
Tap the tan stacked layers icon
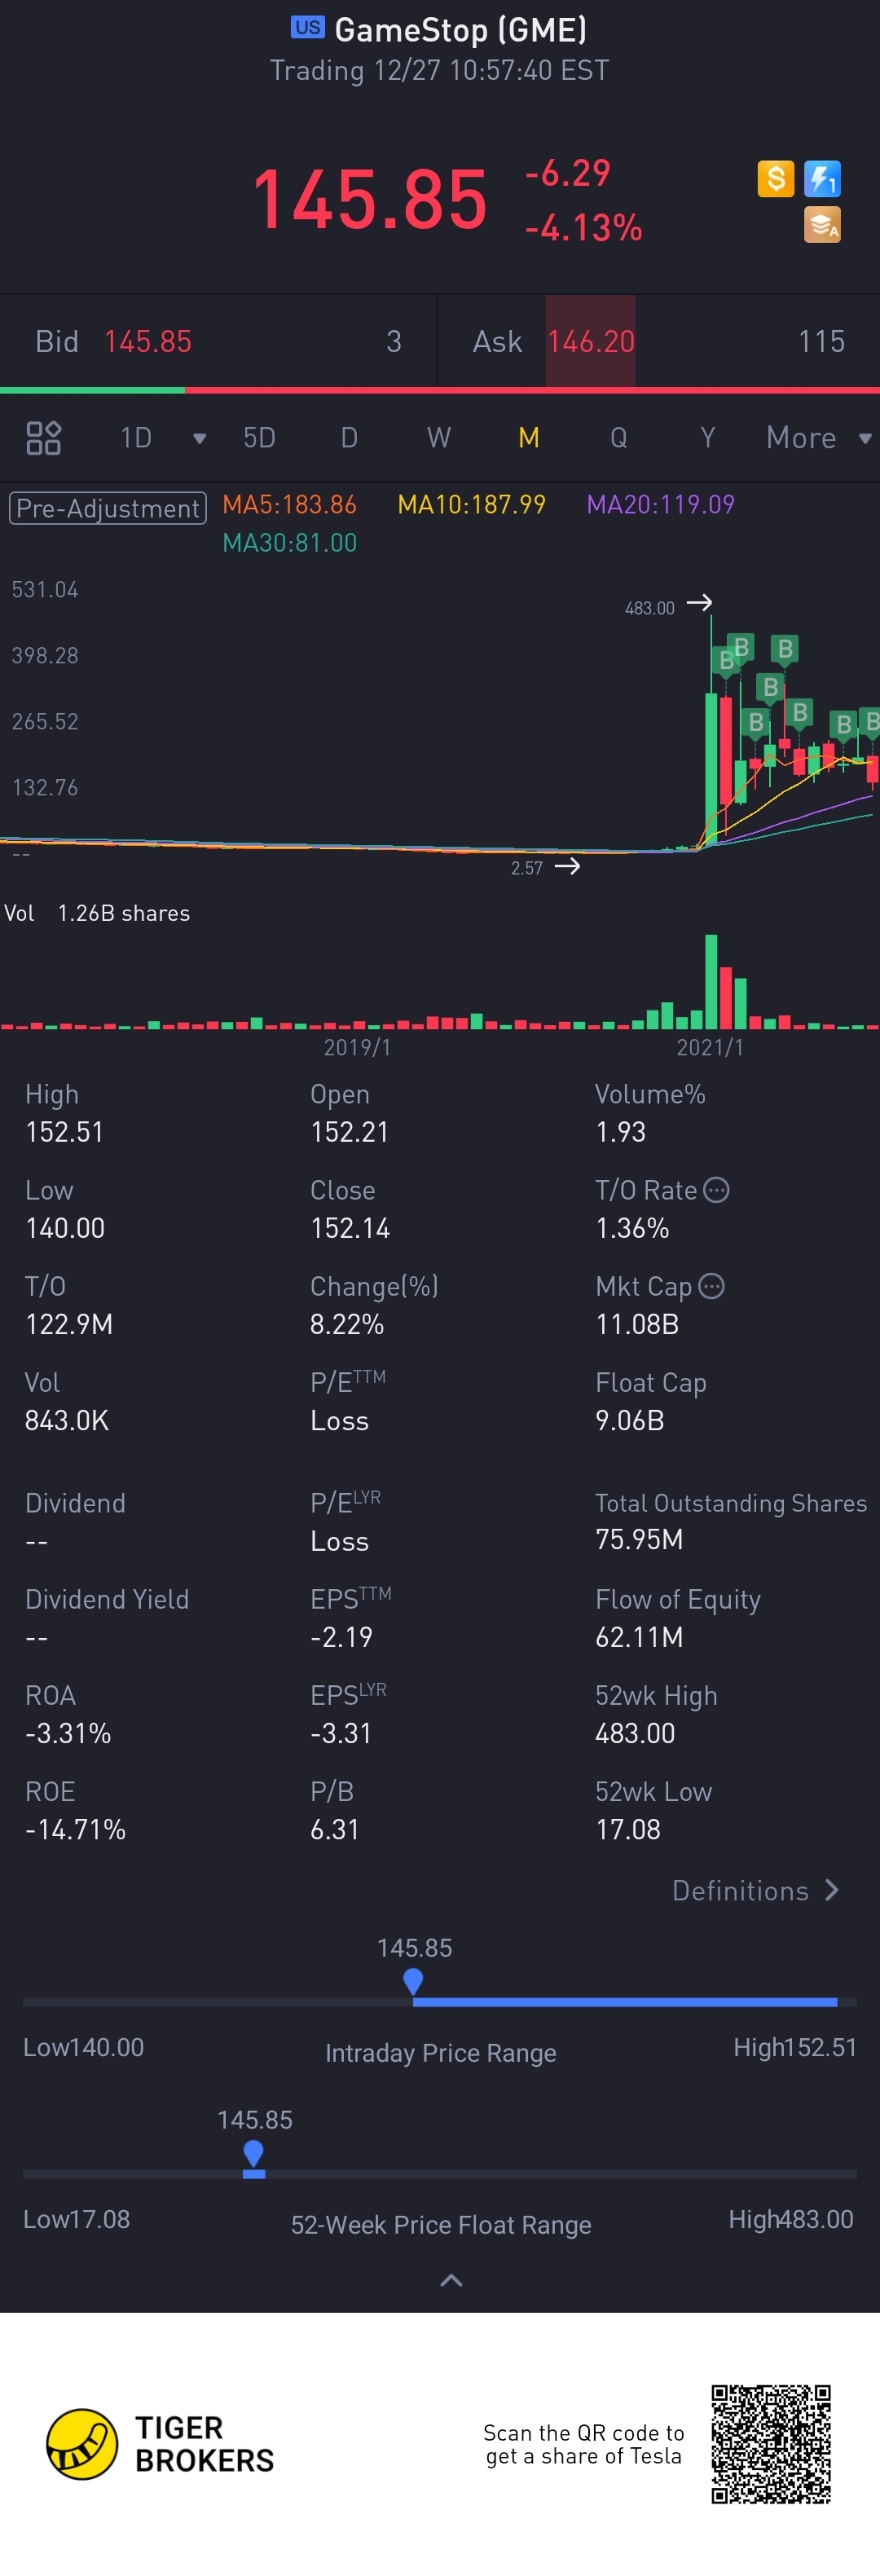[822, 225]
